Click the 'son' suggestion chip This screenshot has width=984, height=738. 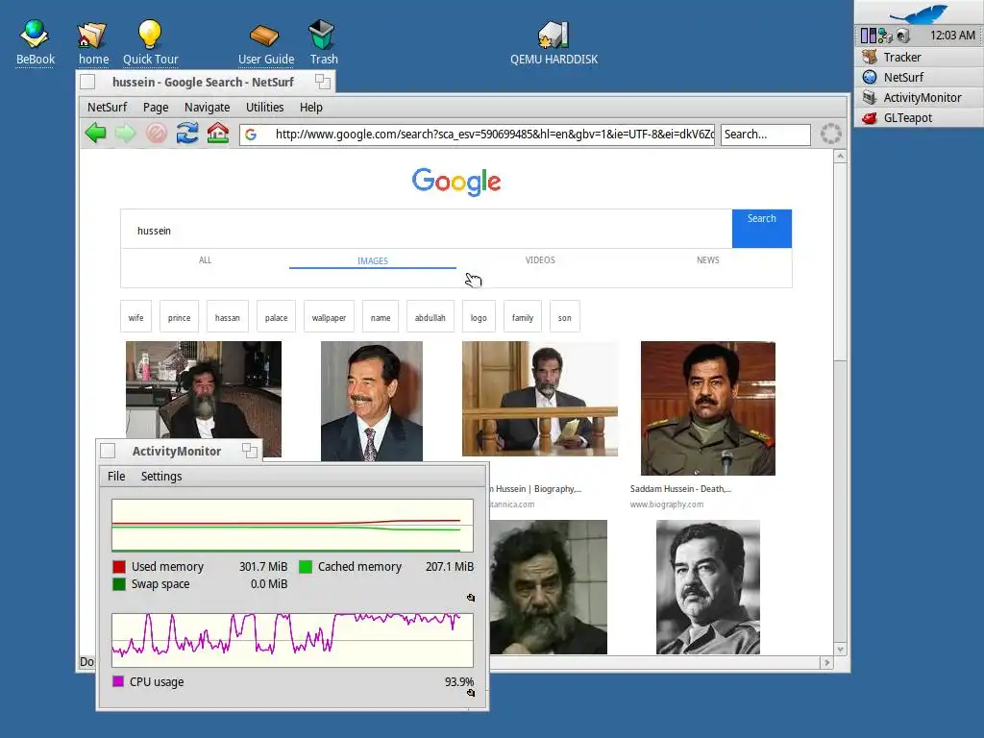tap(565, 315)
